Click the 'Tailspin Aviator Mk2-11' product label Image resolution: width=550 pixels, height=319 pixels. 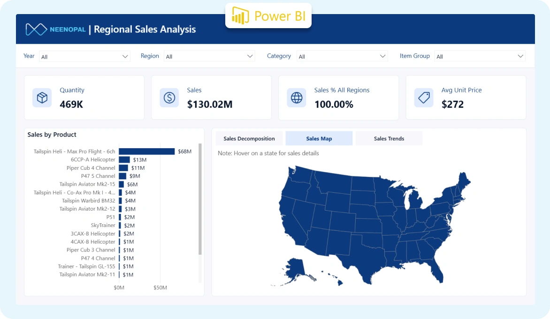[87, 274]
